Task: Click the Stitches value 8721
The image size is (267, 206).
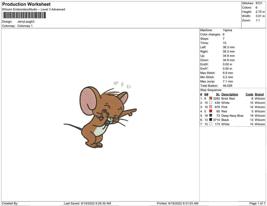Action: 259,3
